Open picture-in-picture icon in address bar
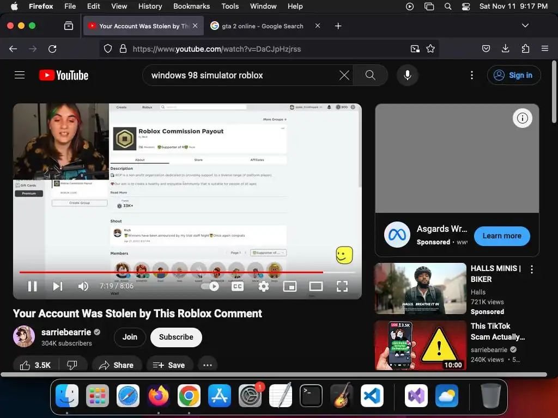The image size is (558, 418). (415, 48)
